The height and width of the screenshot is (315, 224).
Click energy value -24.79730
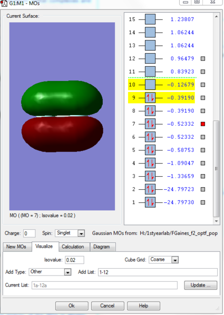tap(179, 202)
